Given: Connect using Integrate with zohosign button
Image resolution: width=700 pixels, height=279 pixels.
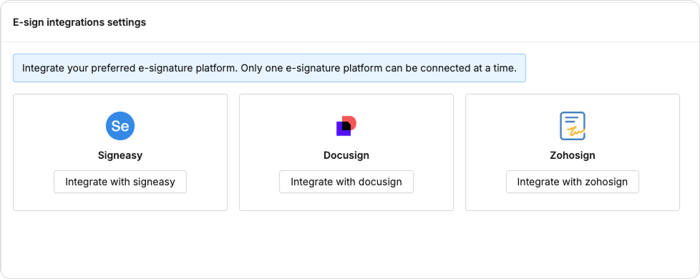Looking at the screenshot, I should 573,182.
